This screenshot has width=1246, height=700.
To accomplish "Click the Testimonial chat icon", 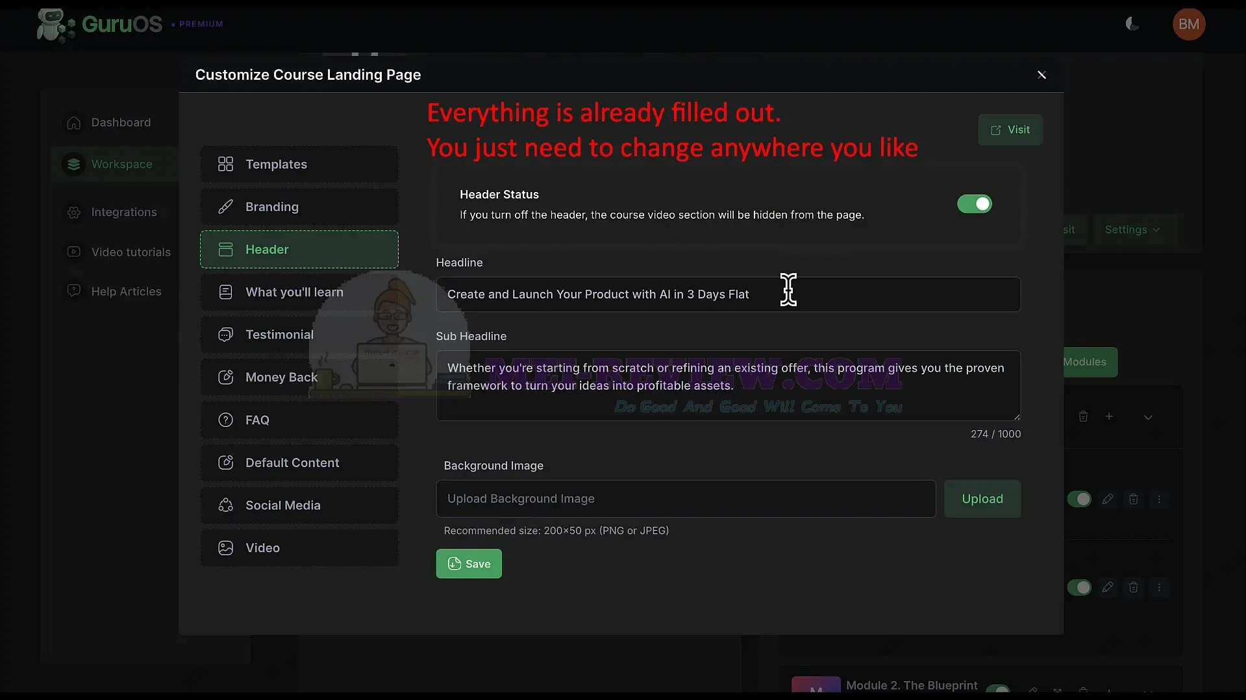I will 225,335.
